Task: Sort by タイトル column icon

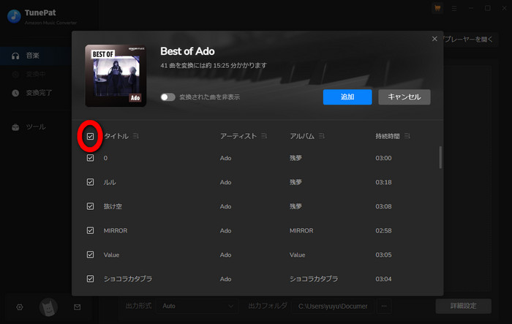Action: (136, 136)
